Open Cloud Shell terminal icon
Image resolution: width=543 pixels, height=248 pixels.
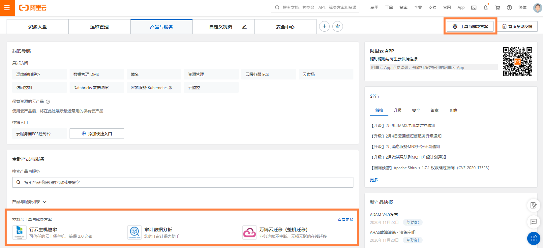474,8
